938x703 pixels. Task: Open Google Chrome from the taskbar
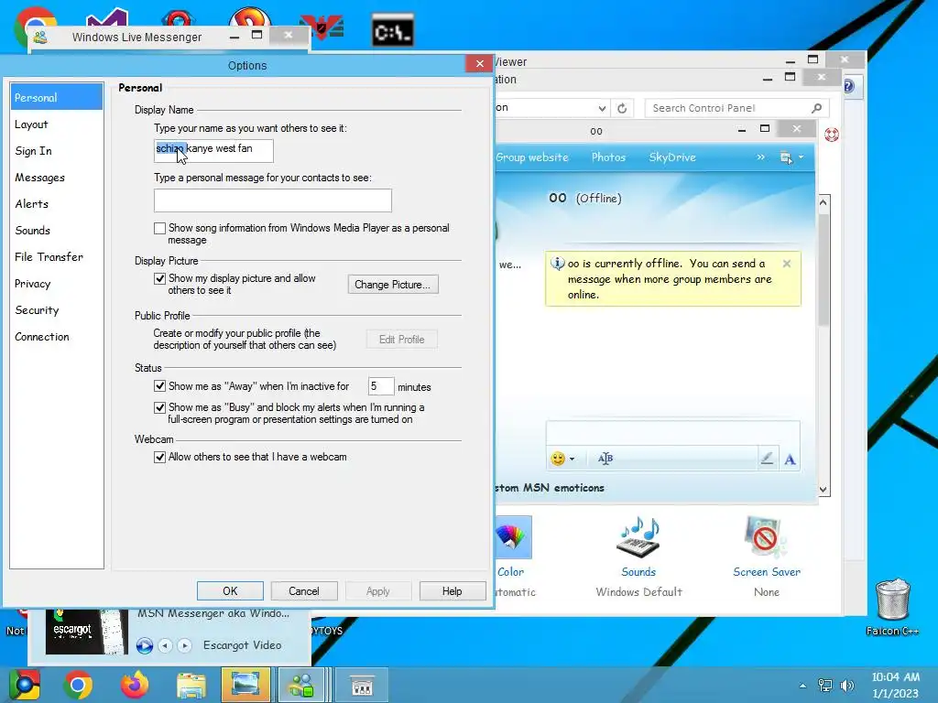tap(79, 685)
